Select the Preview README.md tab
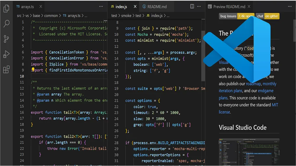Viewport: 296px width, 166px height. 226,6
